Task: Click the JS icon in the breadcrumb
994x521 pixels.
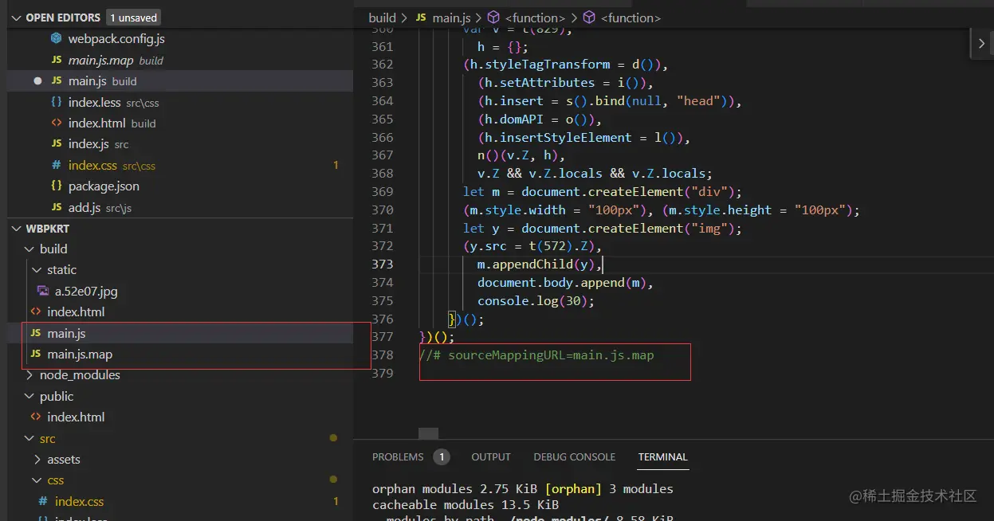Action: point(422,18)
